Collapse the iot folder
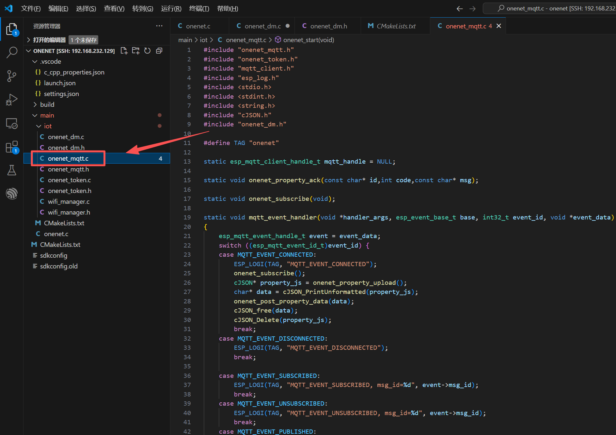Screen dimensions: 616x435 39,126
